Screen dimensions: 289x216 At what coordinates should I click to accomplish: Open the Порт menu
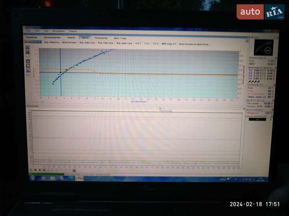coord(28,31)
